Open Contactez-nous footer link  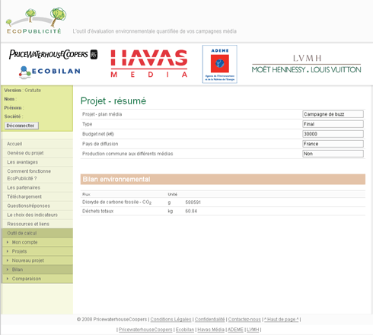(x=244, y=320)
